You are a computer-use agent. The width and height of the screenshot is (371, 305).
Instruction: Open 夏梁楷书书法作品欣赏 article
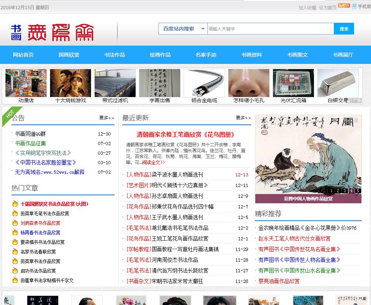click(43, 242)
